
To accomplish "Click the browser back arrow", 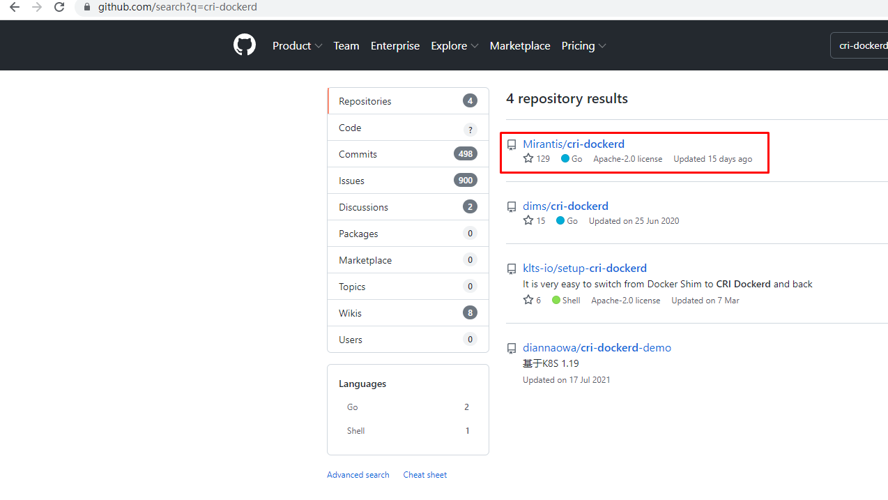I will 15,7.
